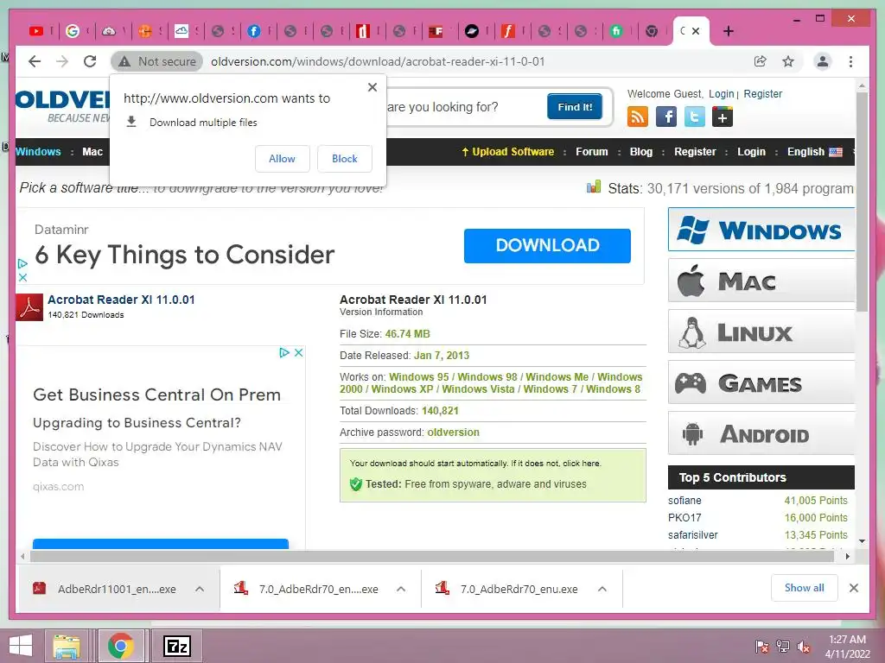The width and height of the screenshot is (885, 663).
Task: Switch to the Google tab
Action: [x=73, y=32]
